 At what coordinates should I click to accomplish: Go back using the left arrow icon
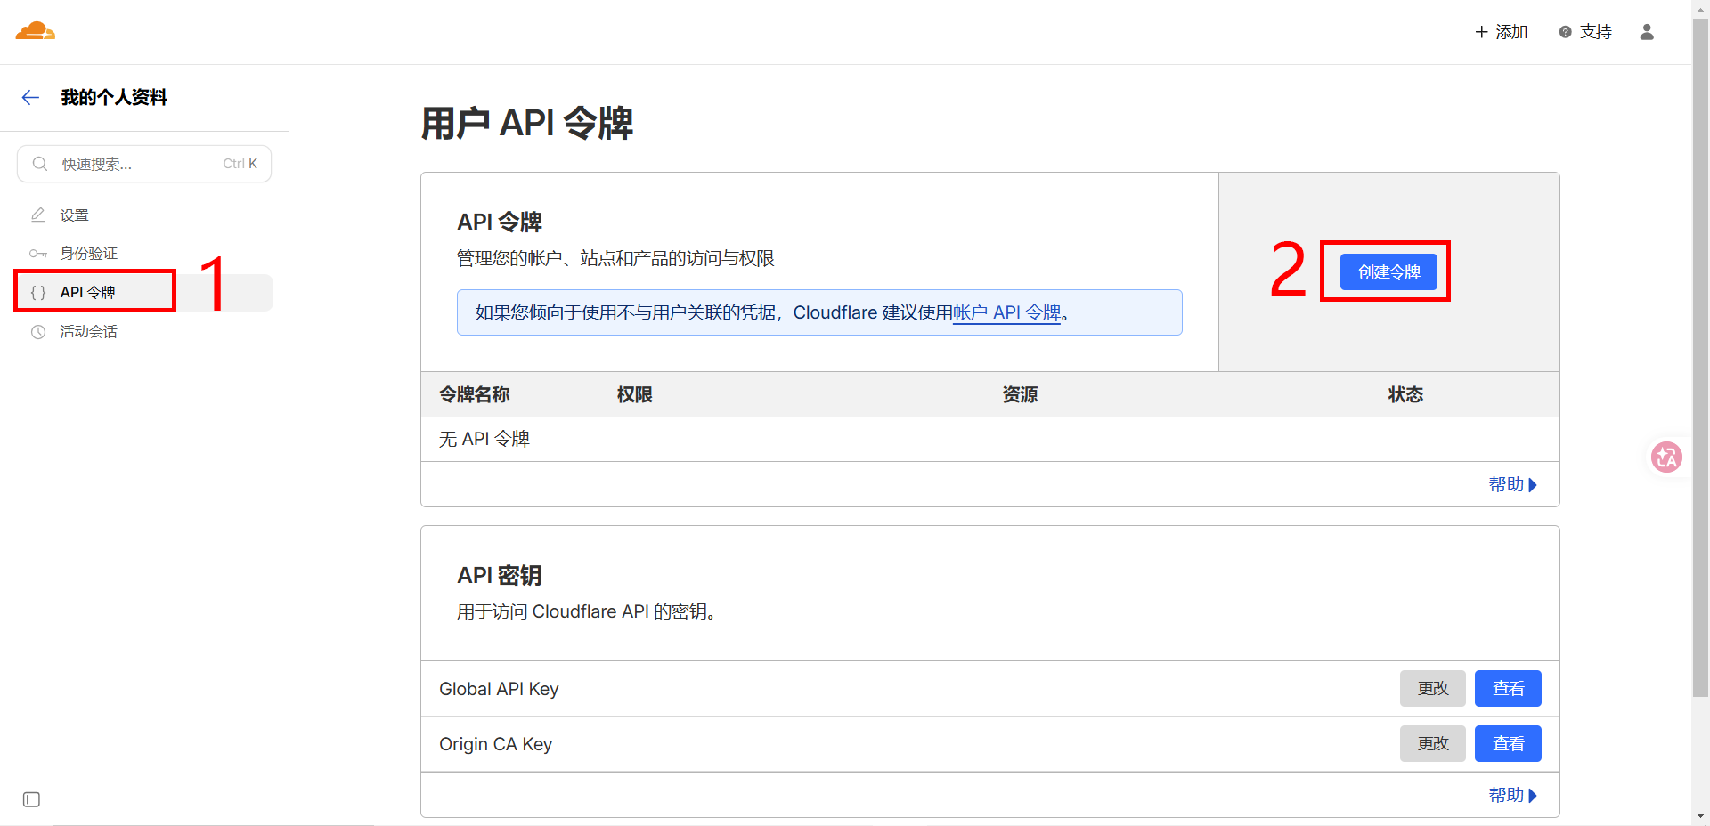pos(30,98)
